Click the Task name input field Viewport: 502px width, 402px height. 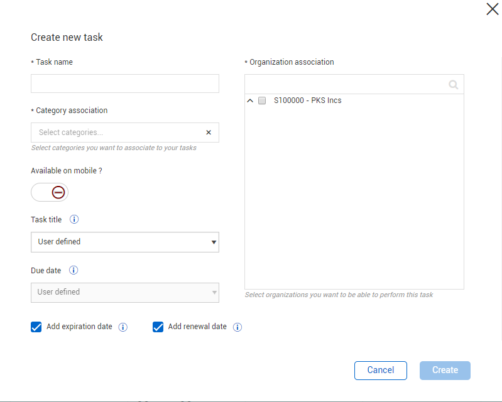[124, 84]
